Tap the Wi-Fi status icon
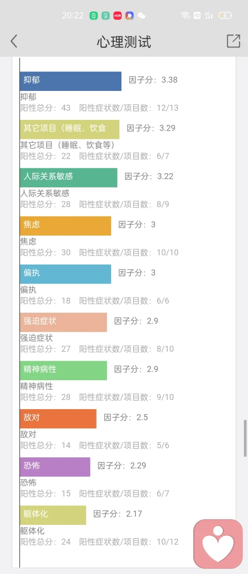This screenshot has height=574, width=248. click(185, 15)
